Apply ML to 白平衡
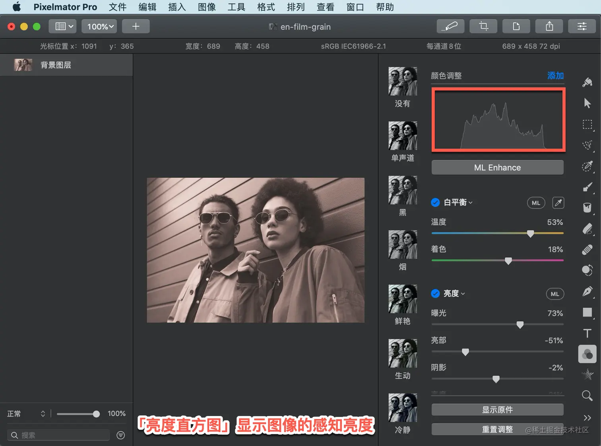This screenshot has height=446, width=601. [536, 203]
